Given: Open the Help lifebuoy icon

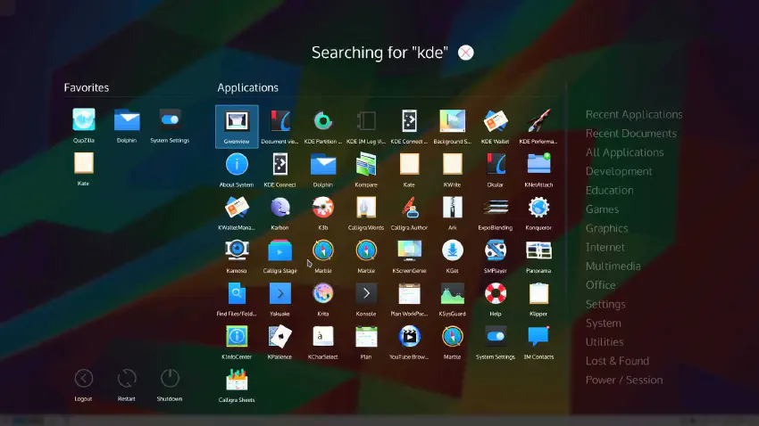Looking at the screenshot, I should click(x=496, y=299).
